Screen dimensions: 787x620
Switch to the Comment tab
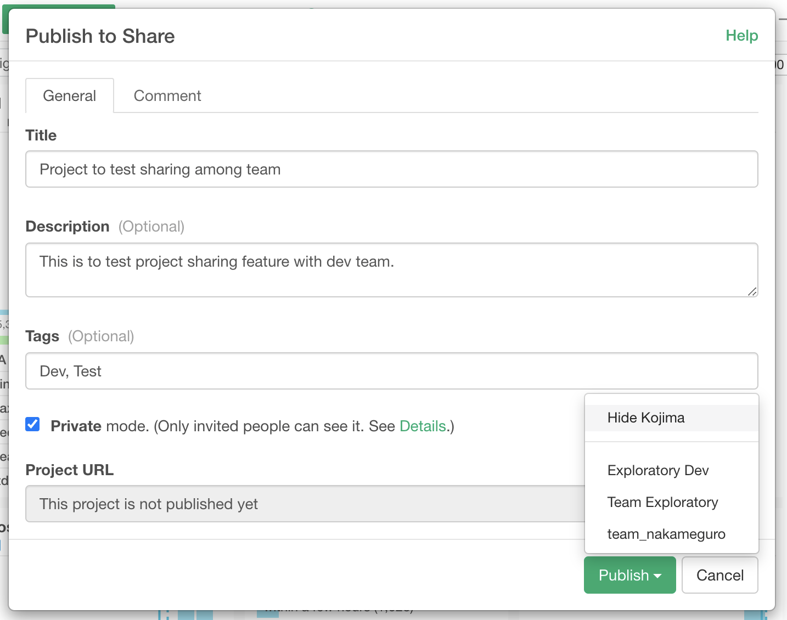(x=167, y=96)
